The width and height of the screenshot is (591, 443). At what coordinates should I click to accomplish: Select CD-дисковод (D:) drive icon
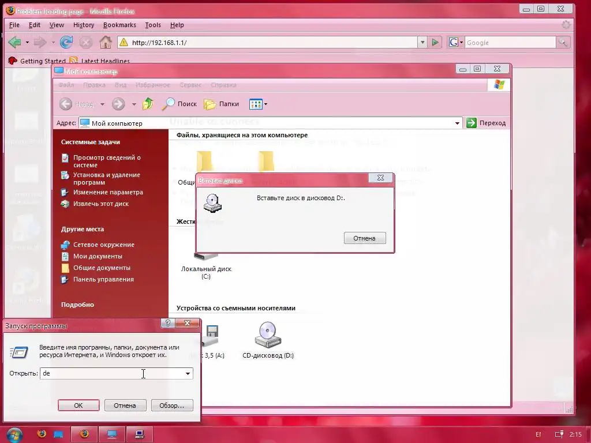click(x=268, y=339)
